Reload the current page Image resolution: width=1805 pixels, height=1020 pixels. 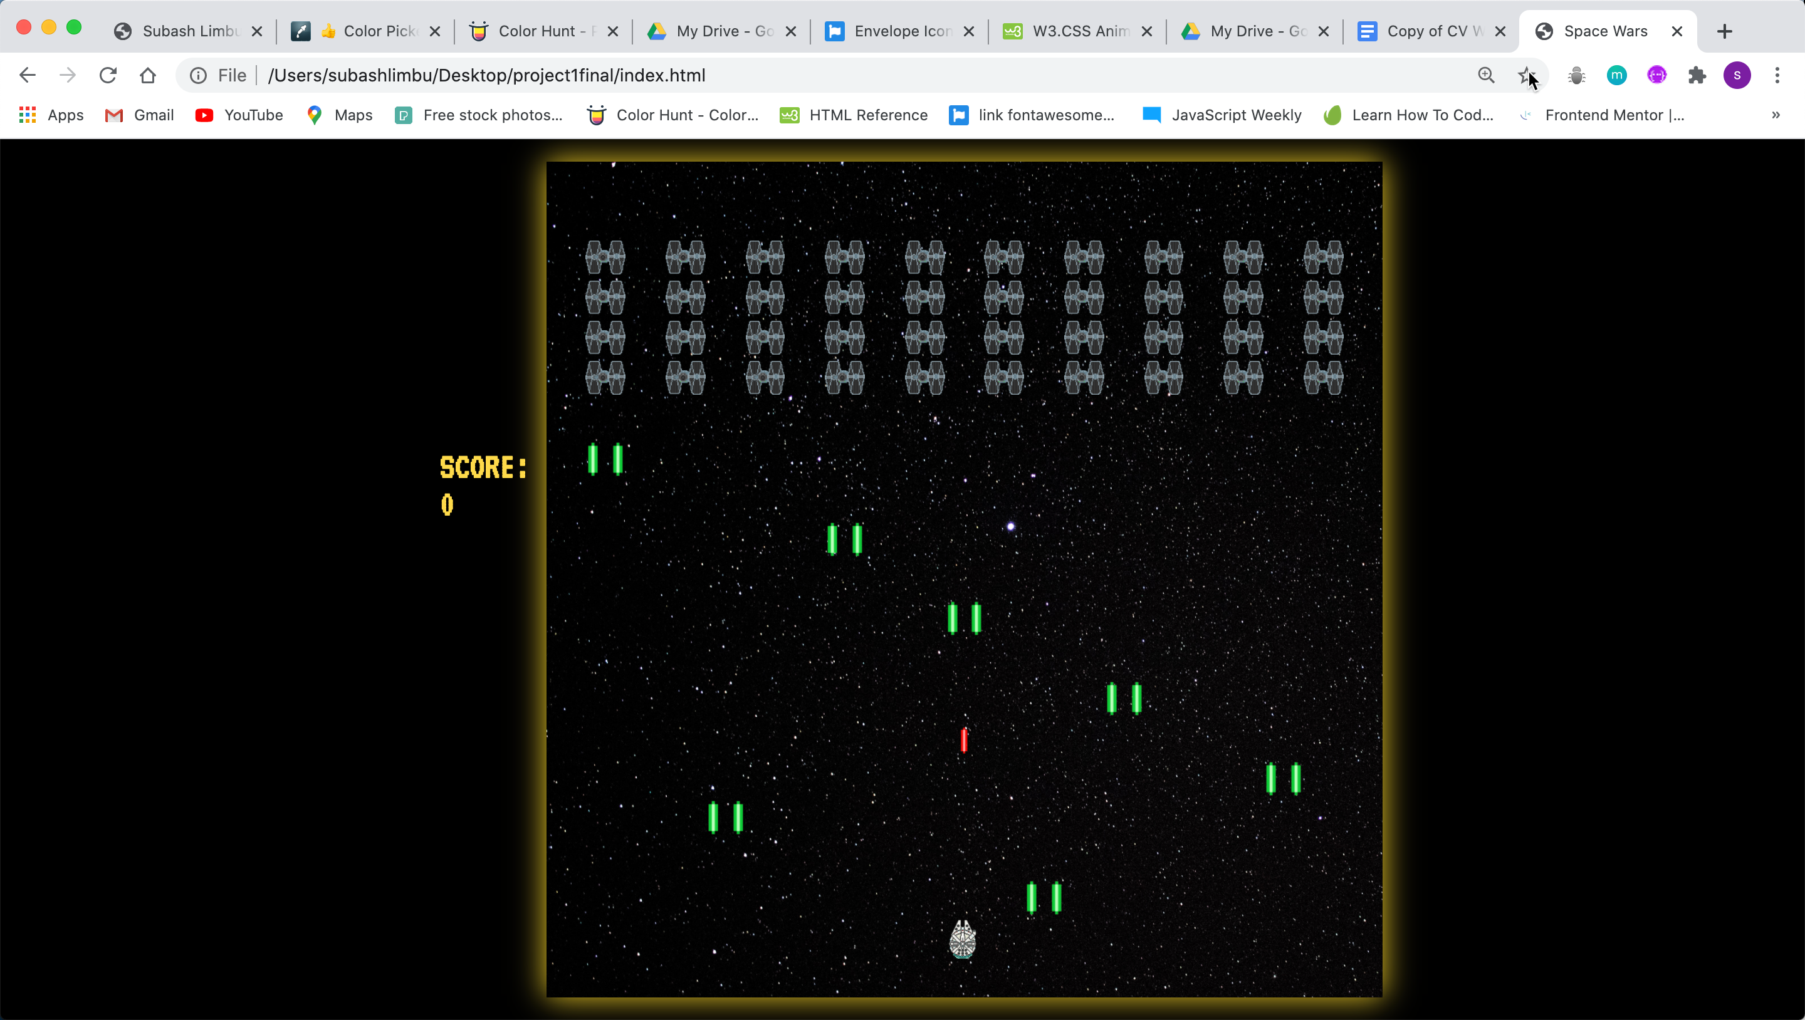(107, 75)
